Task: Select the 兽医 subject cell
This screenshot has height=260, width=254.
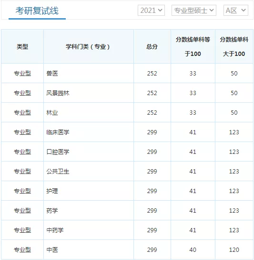Action: pos(89,73)
